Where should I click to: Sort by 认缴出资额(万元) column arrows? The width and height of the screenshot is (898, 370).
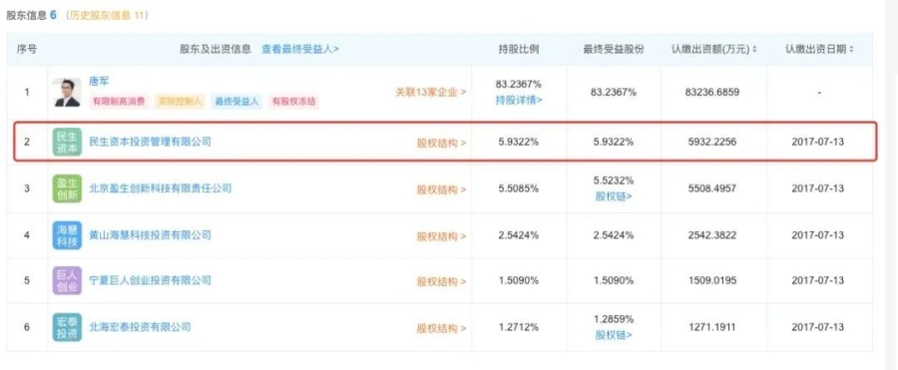click(x=755, y=50)
